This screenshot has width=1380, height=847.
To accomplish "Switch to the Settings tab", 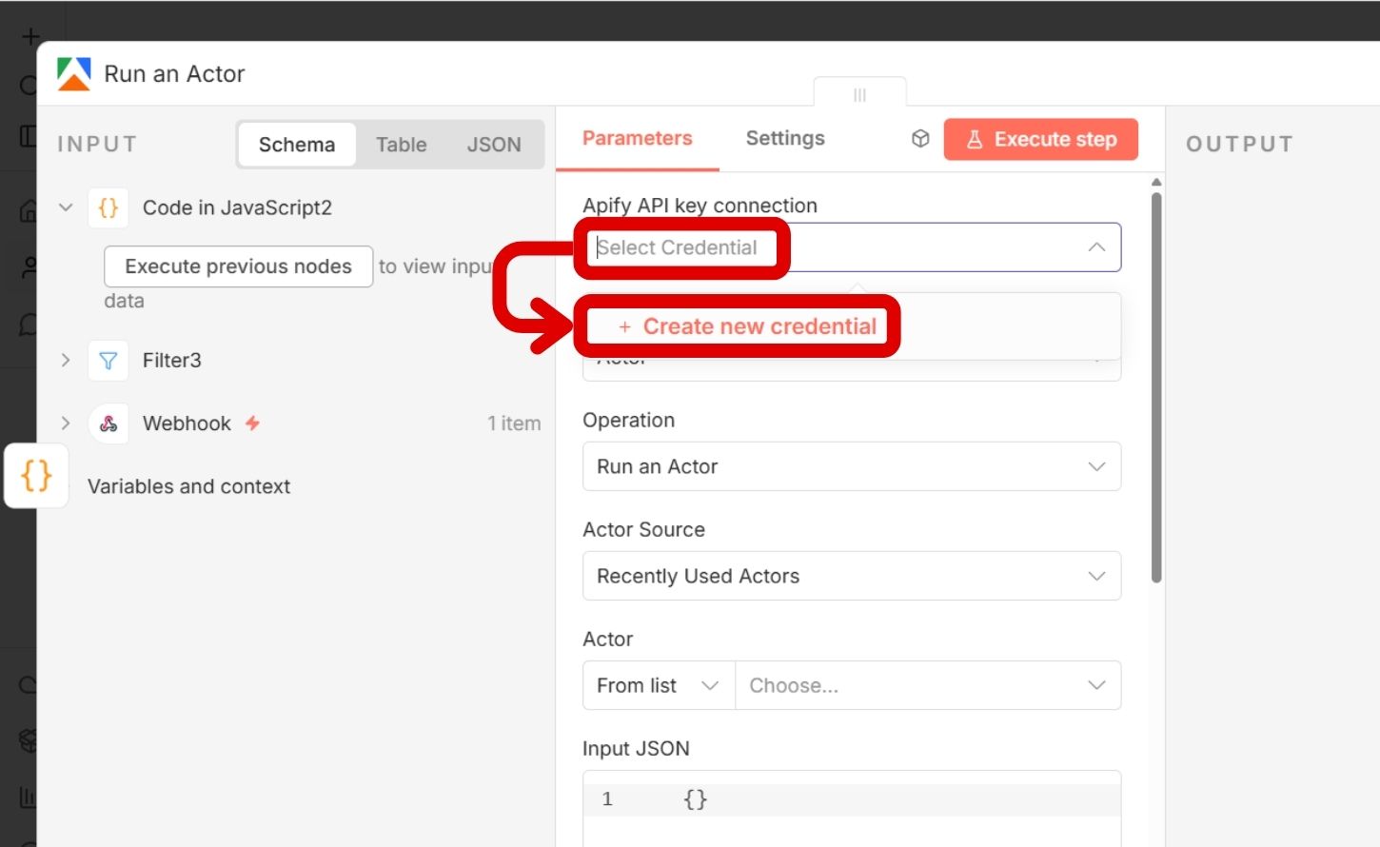I will point(784,139).
